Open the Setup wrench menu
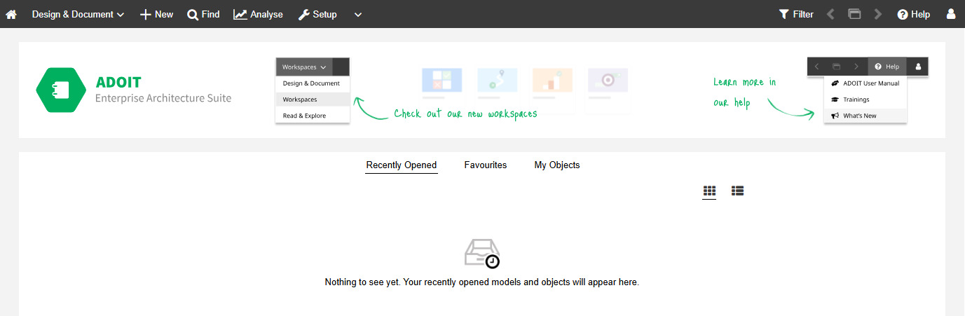Screen dimensions: 965x316 (317, 14)
